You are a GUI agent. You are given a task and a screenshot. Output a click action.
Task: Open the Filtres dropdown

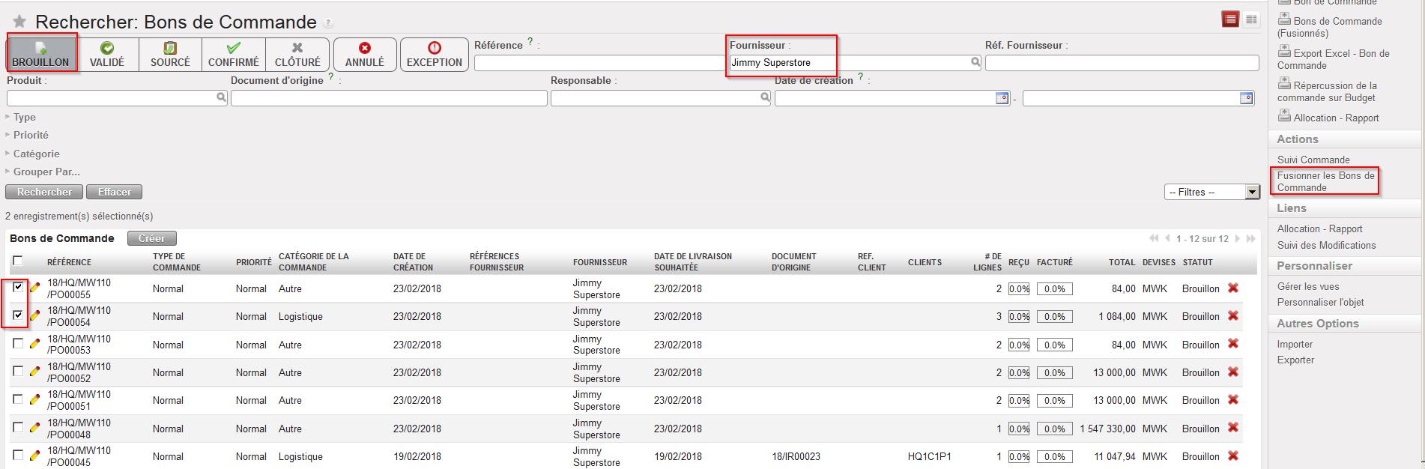[1211, 193]
